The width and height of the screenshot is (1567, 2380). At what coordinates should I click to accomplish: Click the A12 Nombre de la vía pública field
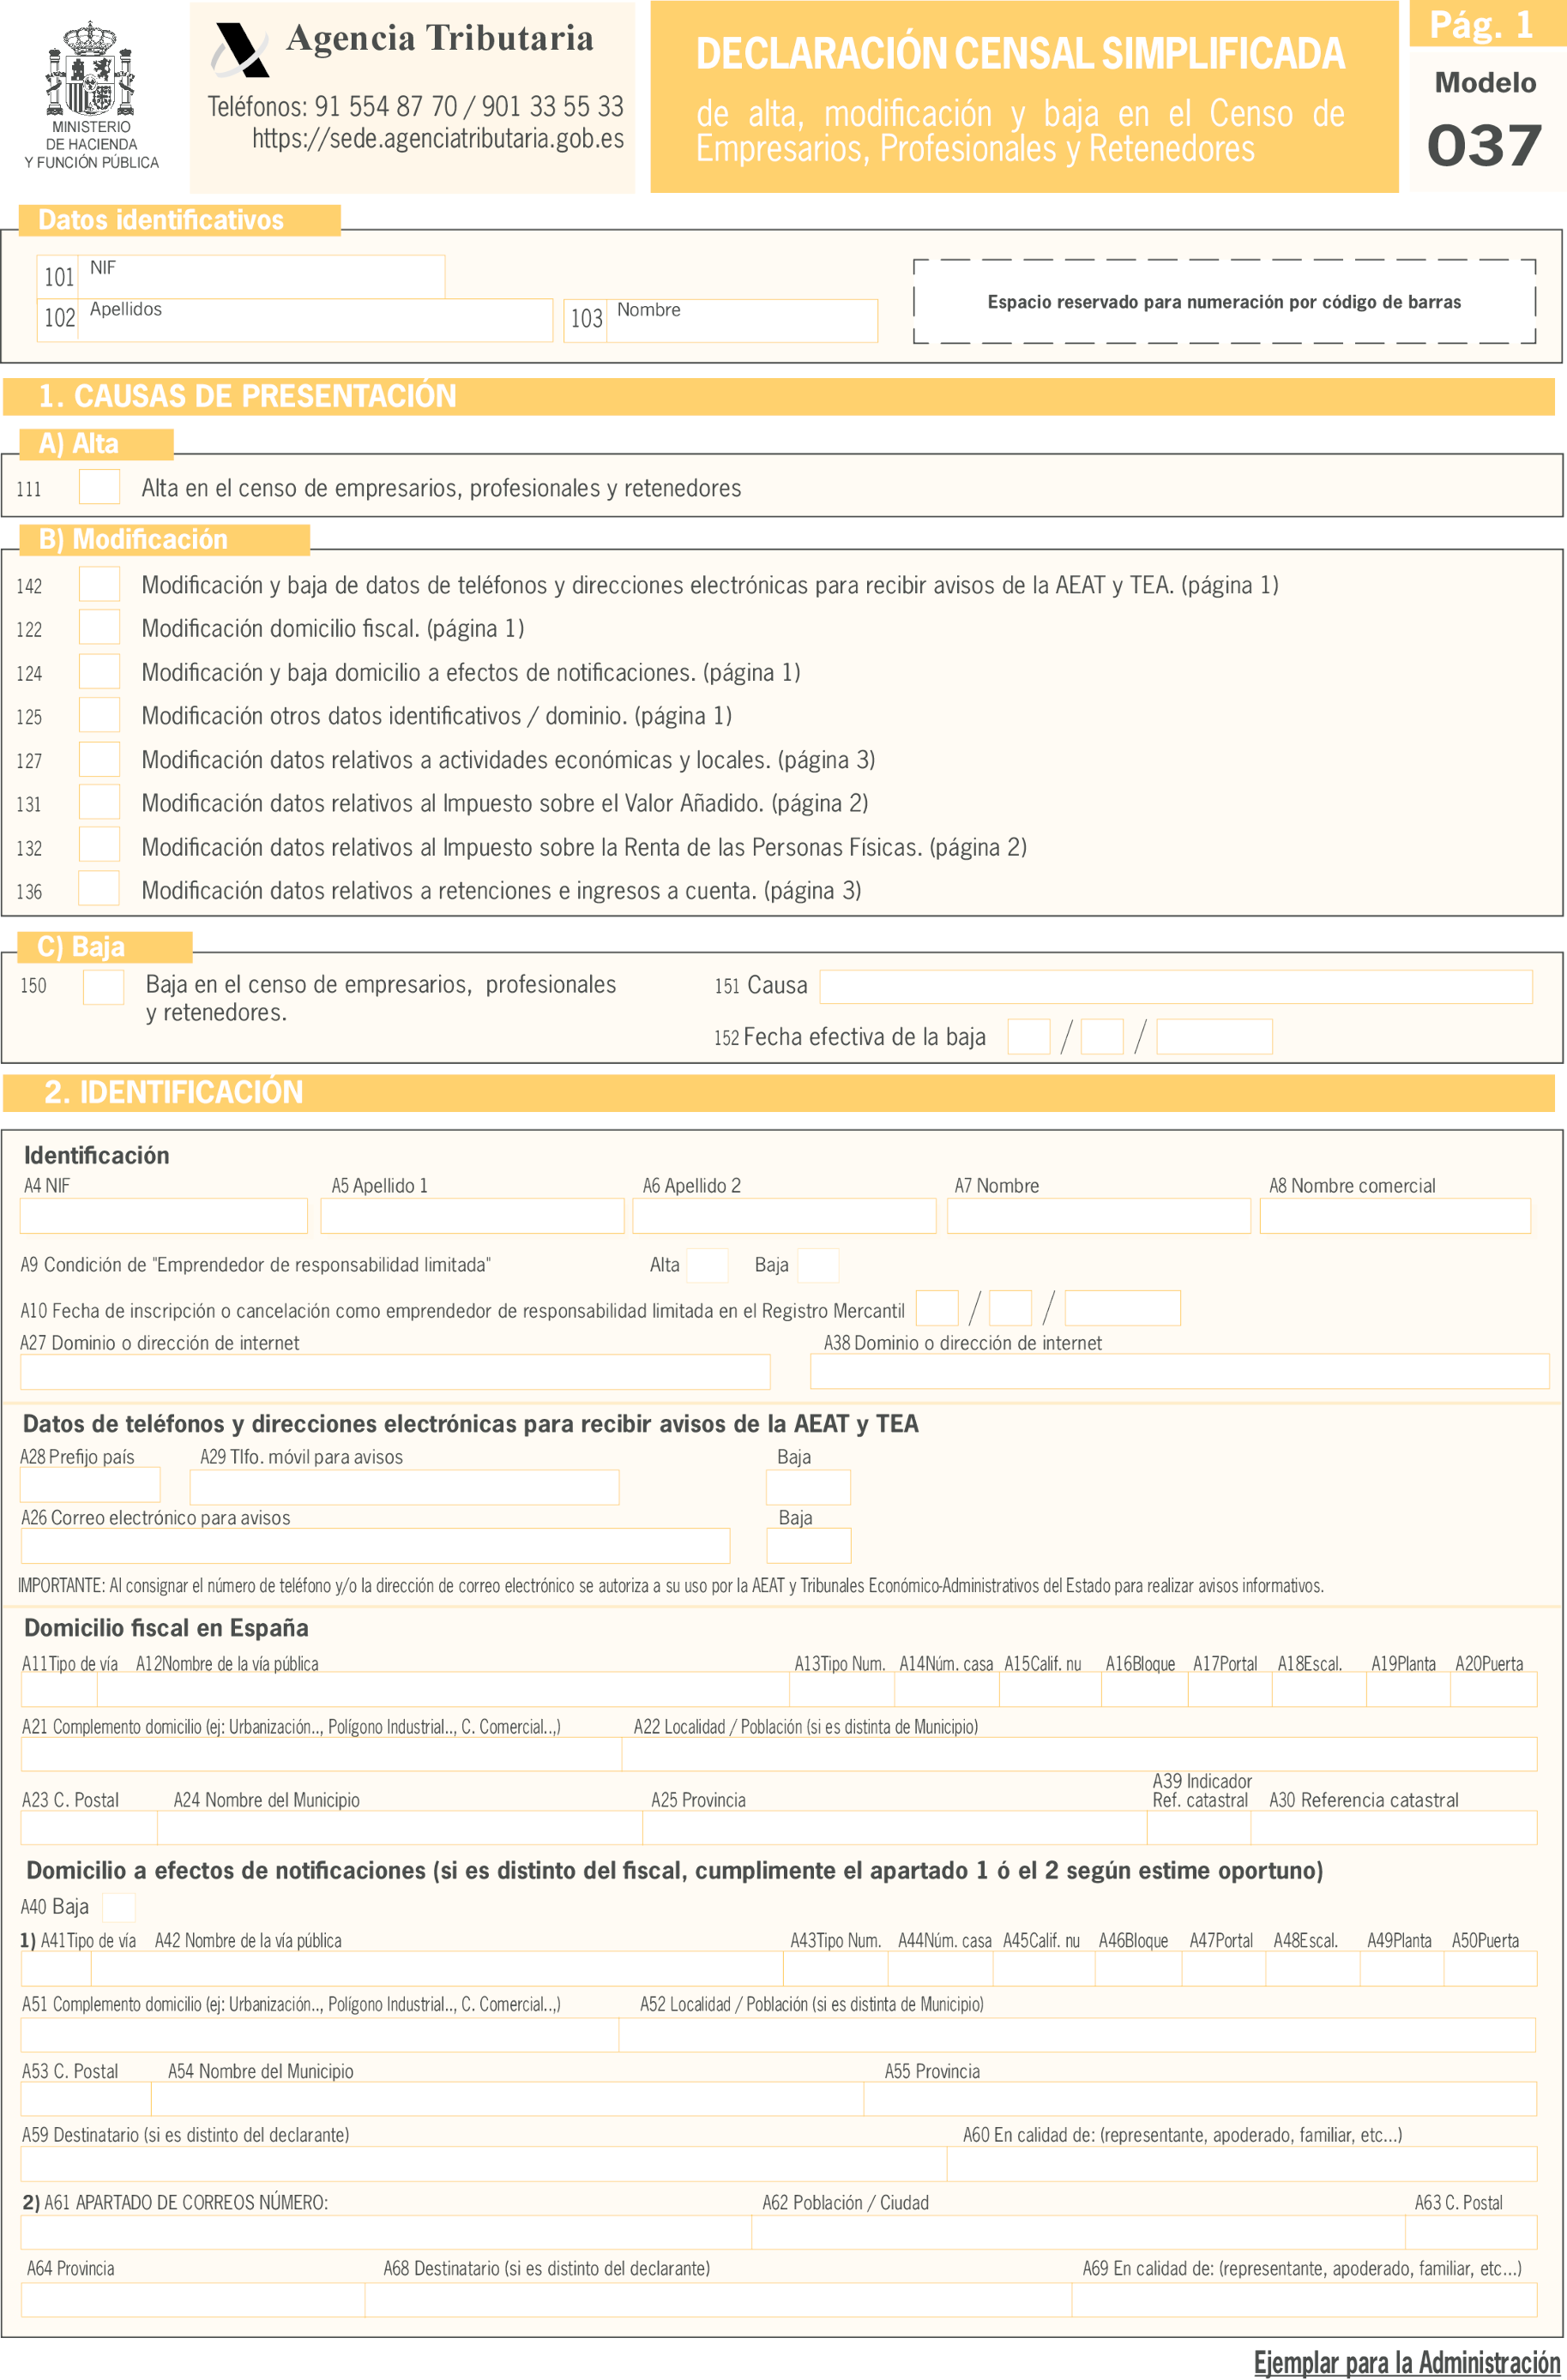tap(443, 1689)
